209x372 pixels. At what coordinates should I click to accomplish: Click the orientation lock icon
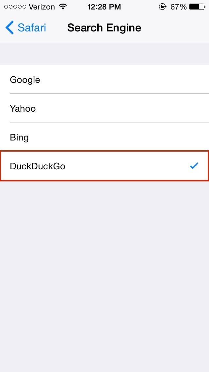point(162,7)
